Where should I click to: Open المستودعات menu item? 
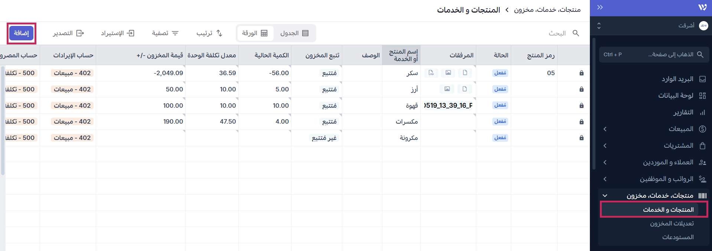677,237
